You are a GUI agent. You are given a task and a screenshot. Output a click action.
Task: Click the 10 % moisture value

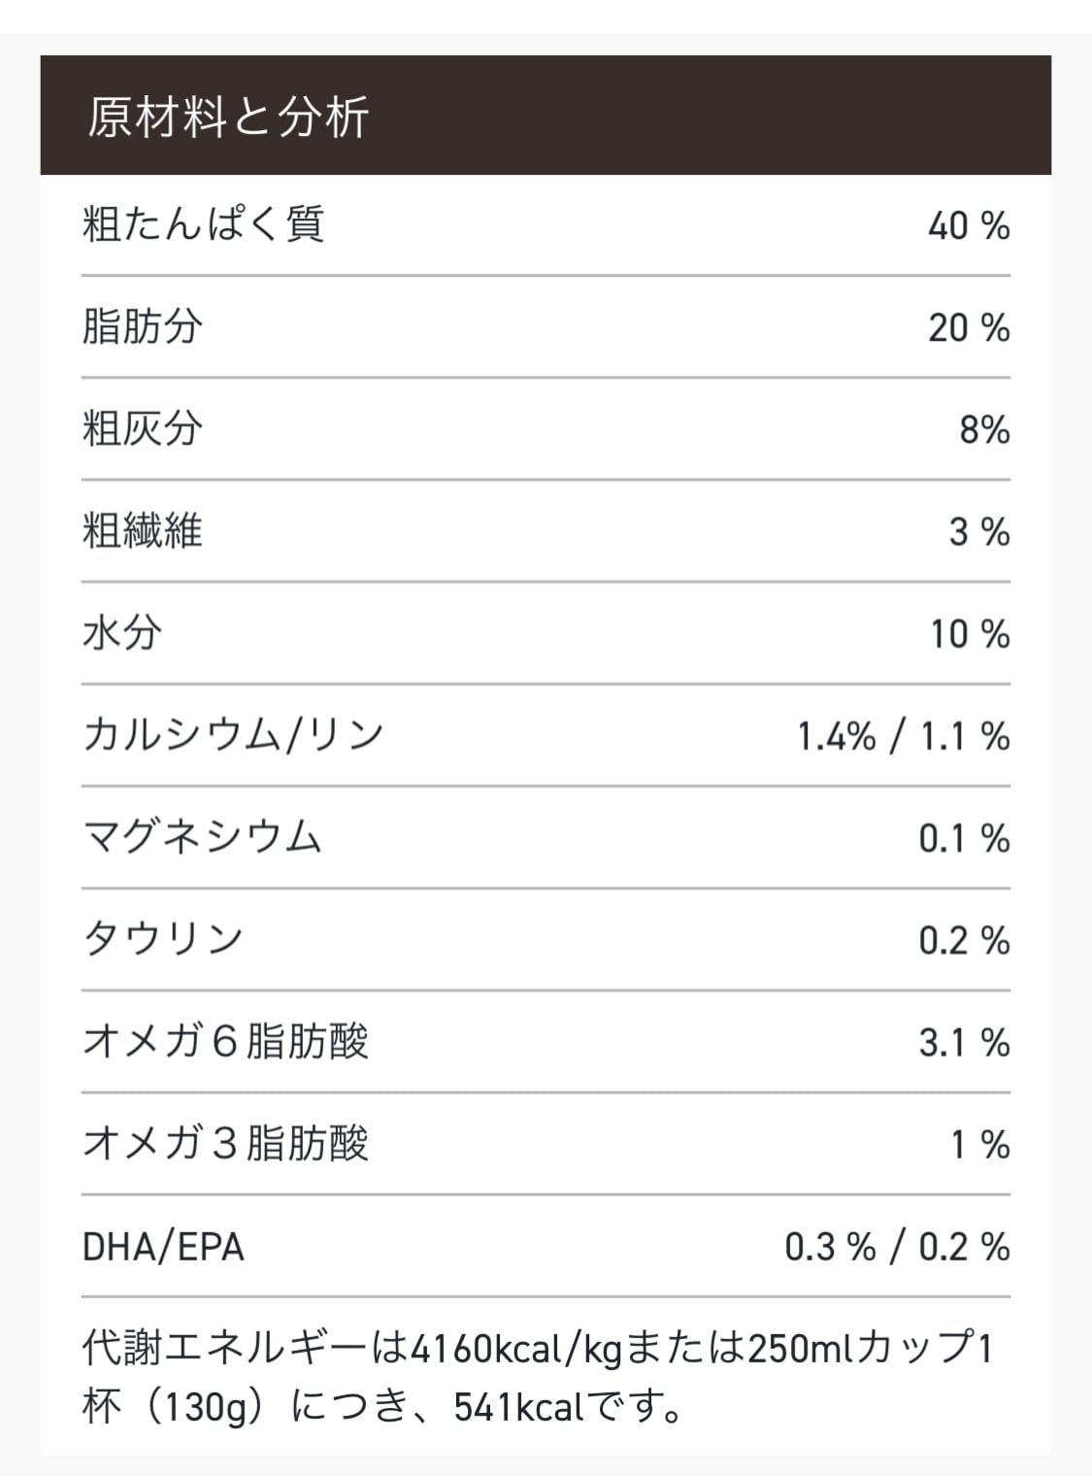970,635
